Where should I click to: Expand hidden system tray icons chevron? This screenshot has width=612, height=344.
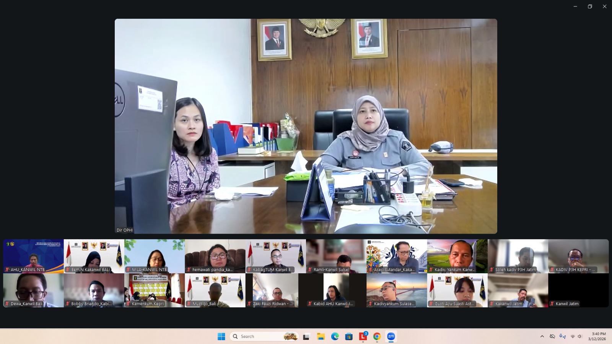[x=542, y=336]
